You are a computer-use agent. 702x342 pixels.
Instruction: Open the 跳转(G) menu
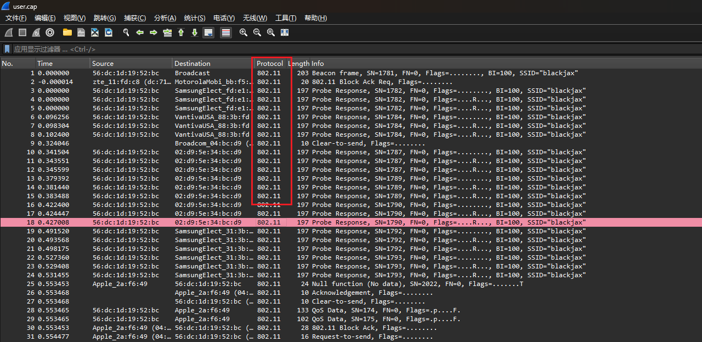click(105, 18)
